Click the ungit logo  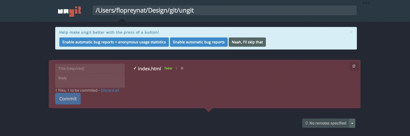[70, 11]
